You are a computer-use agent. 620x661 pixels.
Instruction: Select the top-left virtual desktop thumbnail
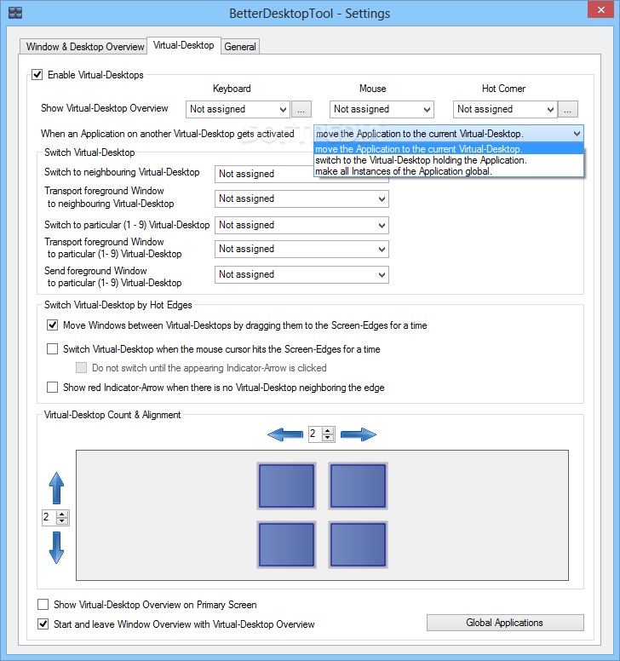coord(287,486)
